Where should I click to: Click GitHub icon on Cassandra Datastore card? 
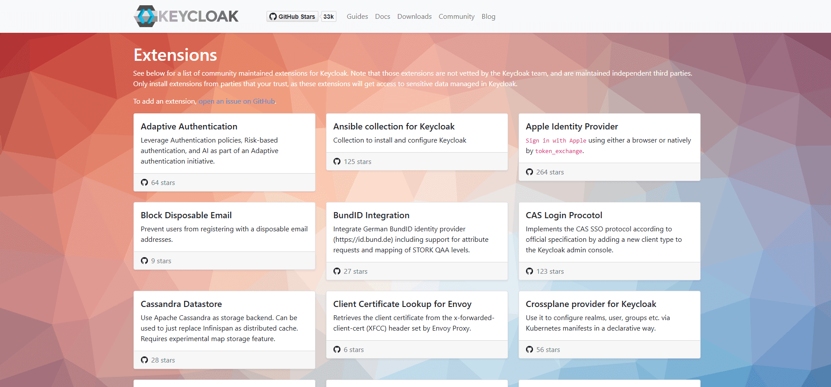[x=144, y=360]
